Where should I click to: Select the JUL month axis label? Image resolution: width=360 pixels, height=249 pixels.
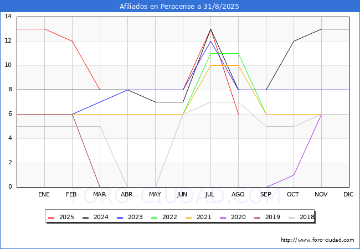point(210,195)
